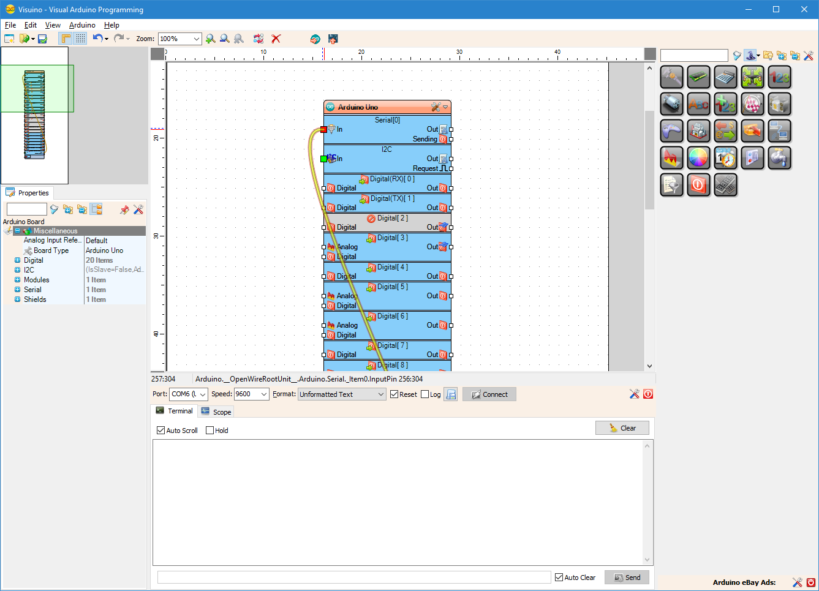The width and height of the screenshot is (819, 591).
Task: Click the red X delete toolbar icon
Action: 276,39
